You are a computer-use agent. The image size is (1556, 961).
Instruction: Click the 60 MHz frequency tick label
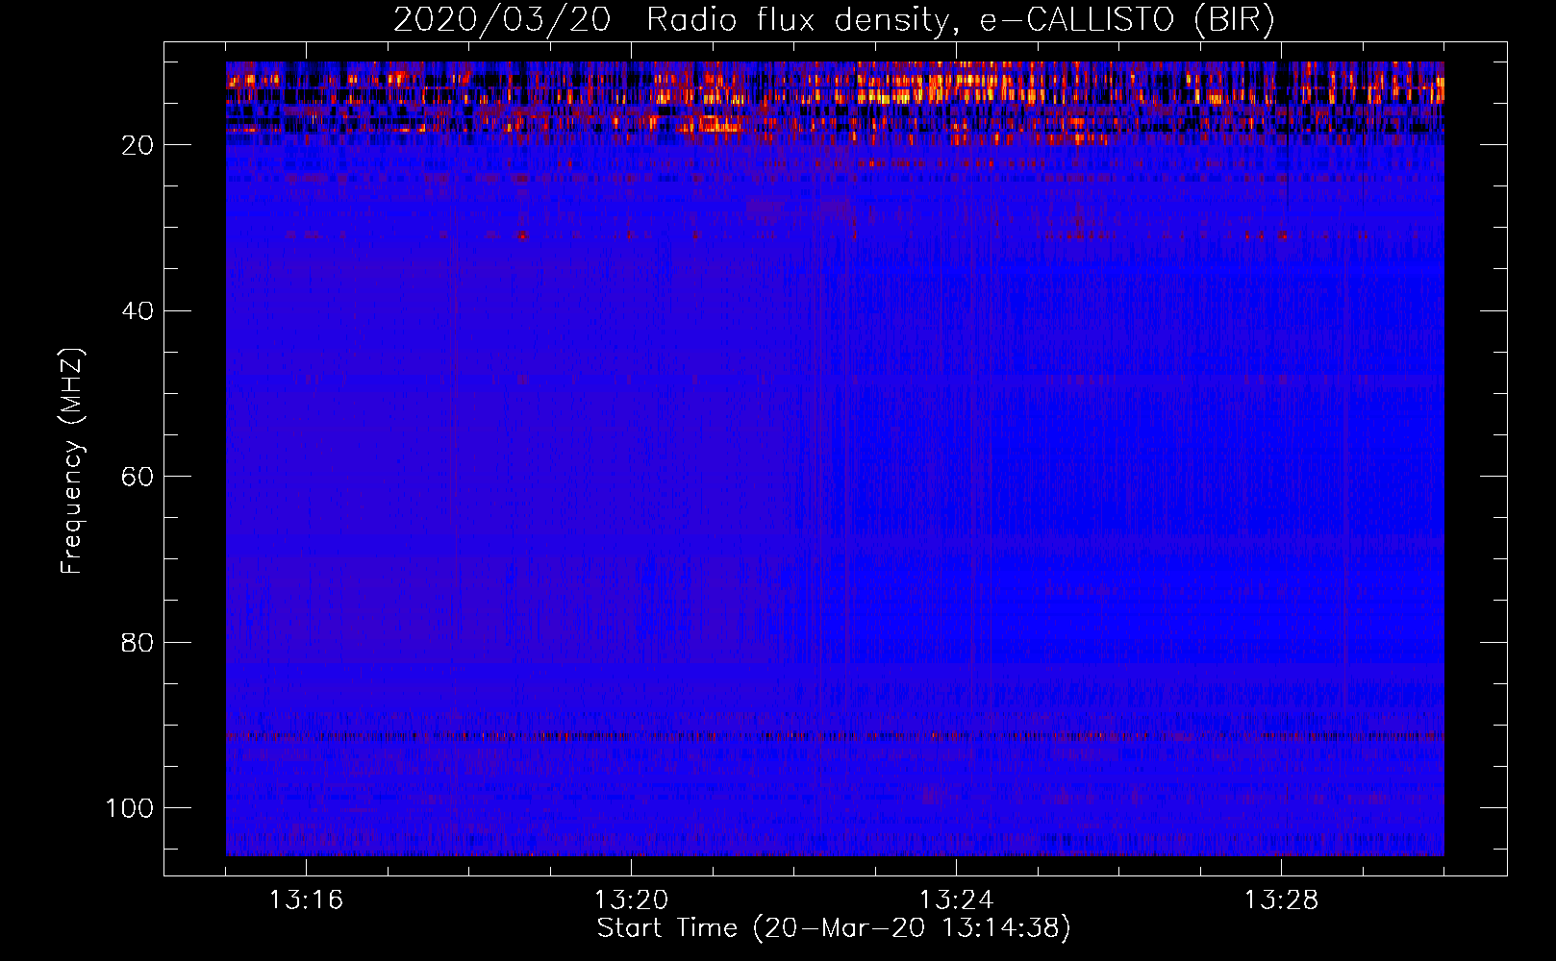click(138, 477)
